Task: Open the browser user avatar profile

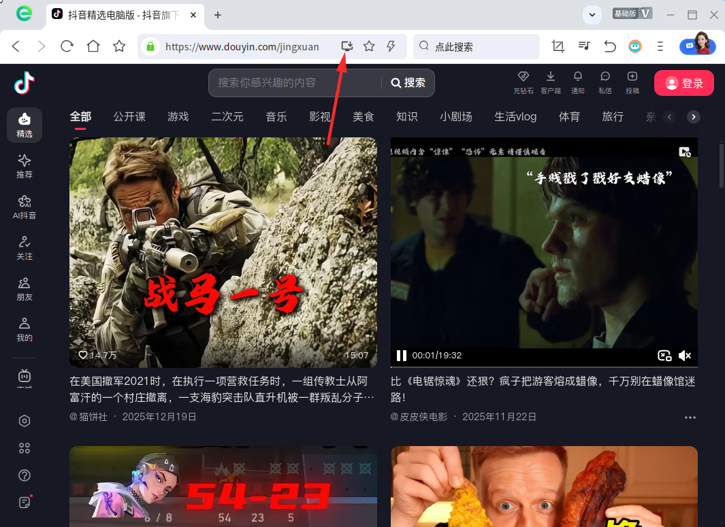Action: (x=698, y=46)
